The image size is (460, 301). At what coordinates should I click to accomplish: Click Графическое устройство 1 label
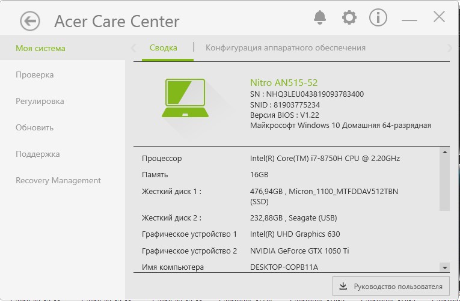pyautogui.click(x=189, y=234)
